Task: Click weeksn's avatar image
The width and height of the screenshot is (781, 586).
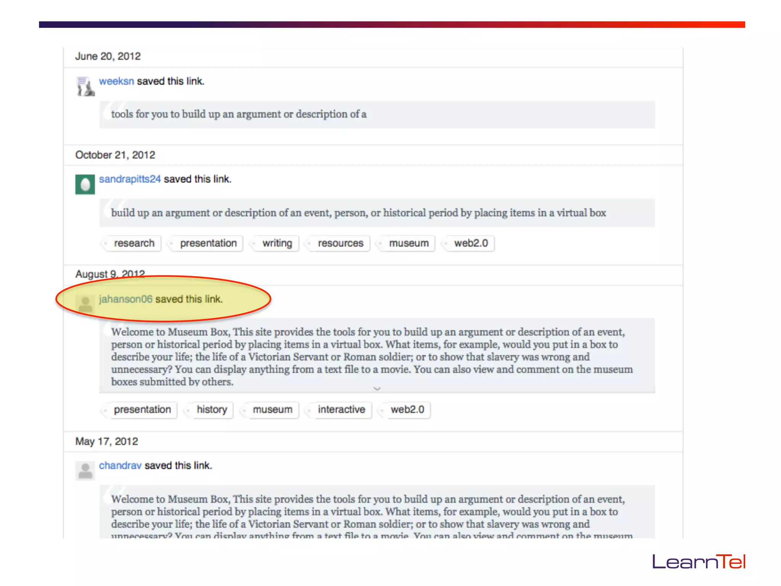Action: (x=85, y=87)
